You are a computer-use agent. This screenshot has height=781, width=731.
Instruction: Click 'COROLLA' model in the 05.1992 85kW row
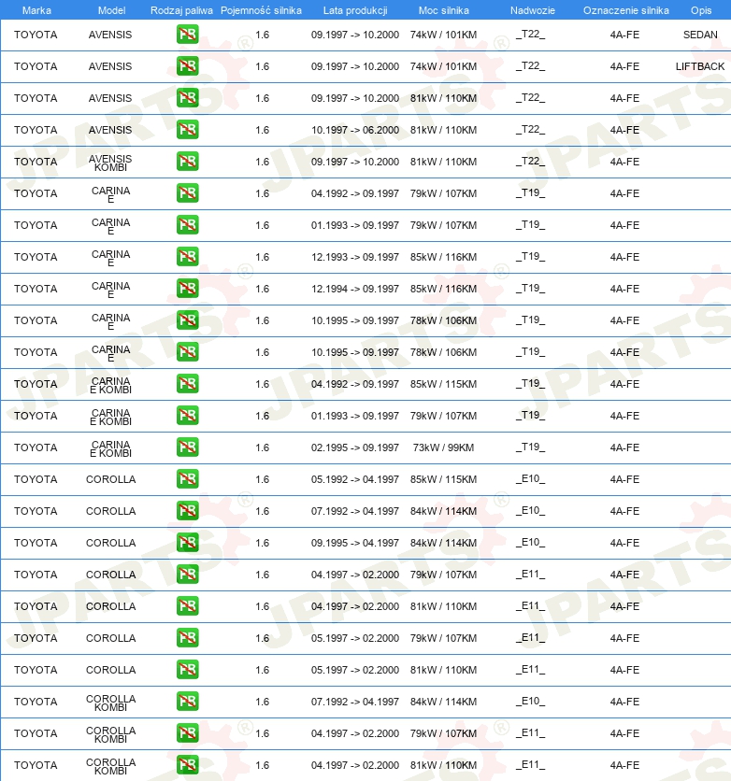pyautogui.click(x=110, y=479)
